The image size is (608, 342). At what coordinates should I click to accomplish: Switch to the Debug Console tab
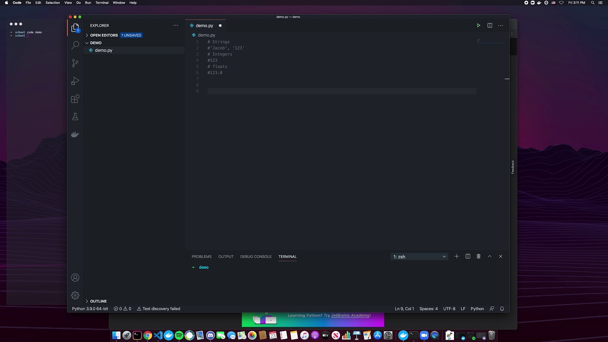click(256, 256)
